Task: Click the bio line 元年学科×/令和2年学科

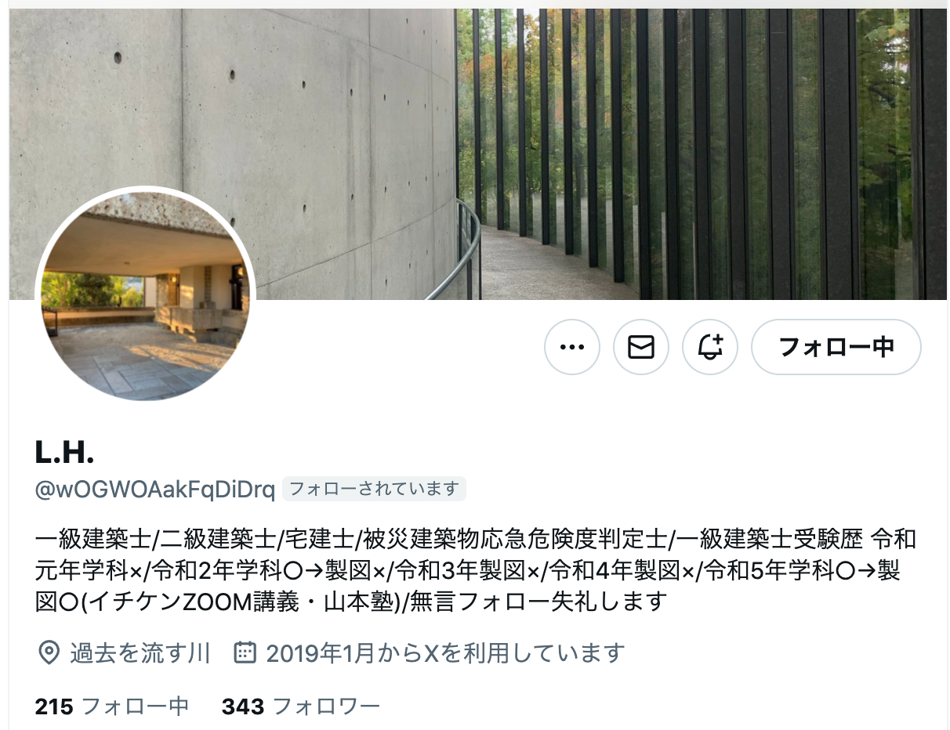Action: [468, 571]
